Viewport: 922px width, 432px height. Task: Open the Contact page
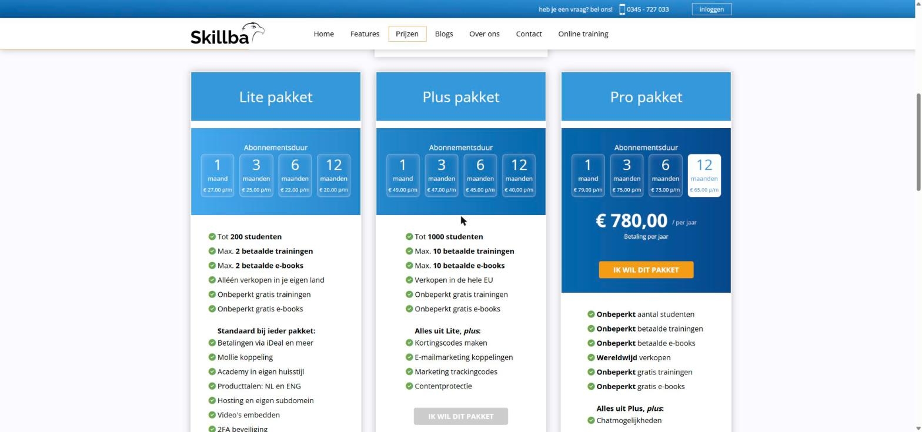[529, 34]
